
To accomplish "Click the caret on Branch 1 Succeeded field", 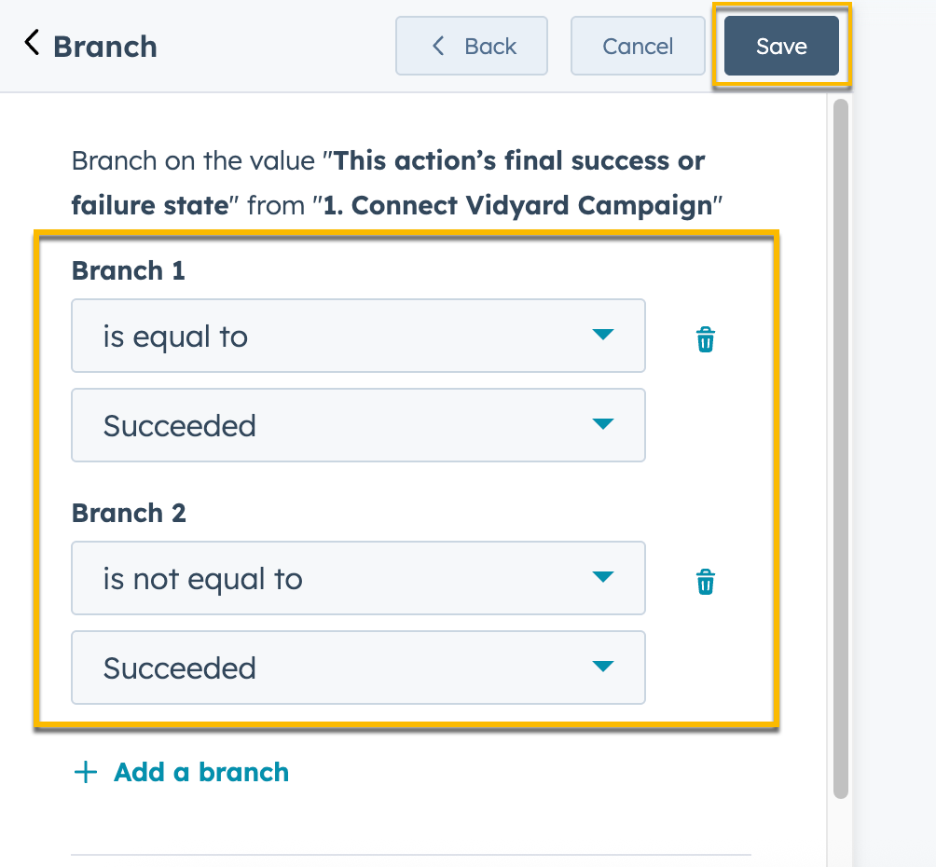I will coord(603,424).
